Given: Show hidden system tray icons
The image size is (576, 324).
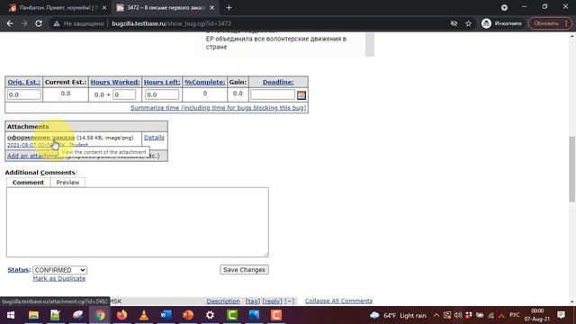Looking at the screenshot, I should point(436,315).
